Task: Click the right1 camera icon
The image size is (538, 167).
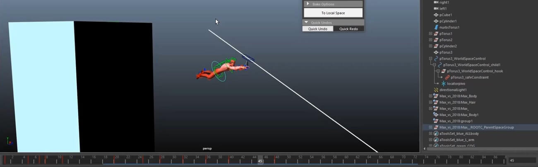Action: pos(436,2)
